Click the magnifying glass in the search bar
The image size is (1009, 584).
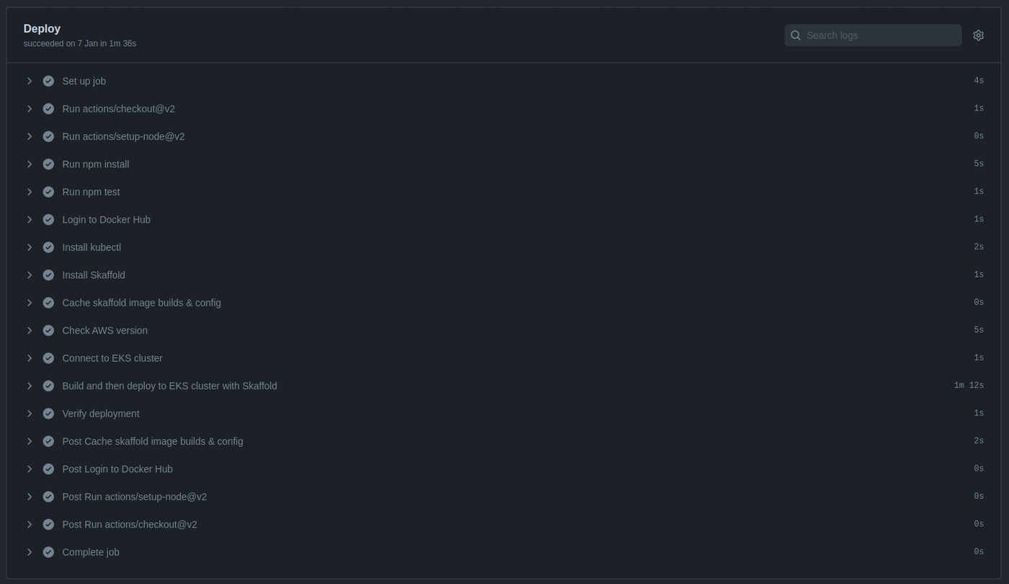tap(796, 35)
